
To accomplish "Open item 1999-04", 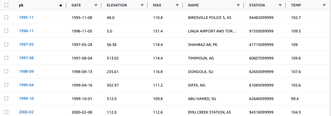I will point(26,85).
